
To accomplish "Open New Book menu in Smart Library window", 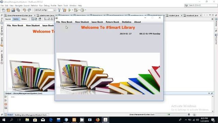I will [67, 22].
